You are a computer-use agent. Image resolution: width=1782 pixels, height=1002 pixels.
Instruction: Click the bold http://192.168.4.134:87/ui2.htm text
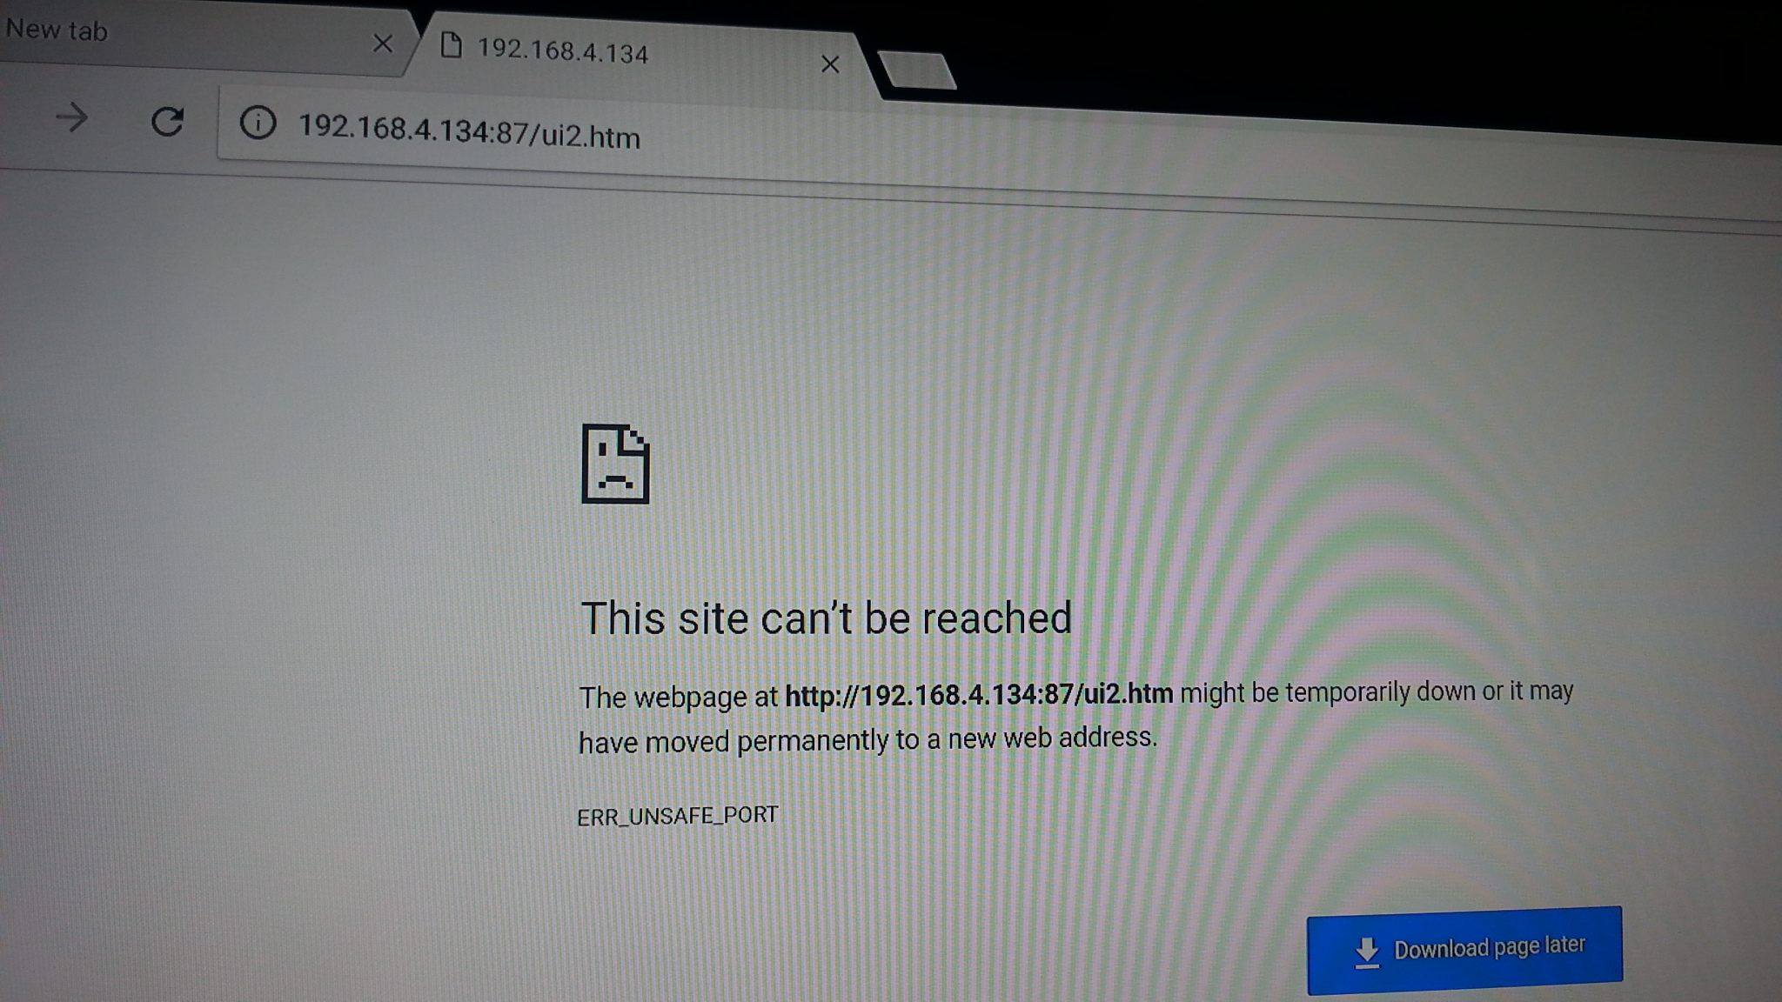point(979,694)
